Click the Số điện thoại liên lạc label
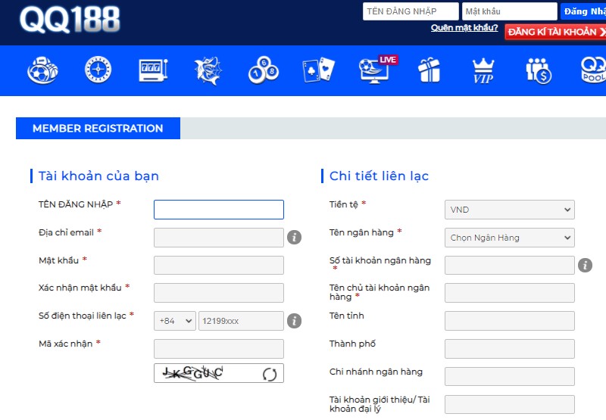606x420 pixels. pos(83,316)
